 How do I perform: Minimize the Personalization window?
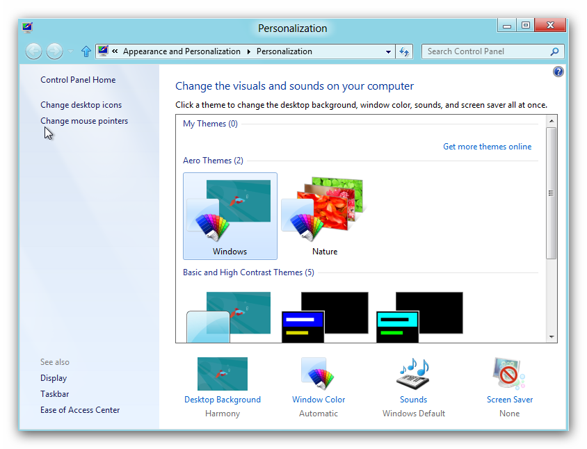[x=507, y=26]
